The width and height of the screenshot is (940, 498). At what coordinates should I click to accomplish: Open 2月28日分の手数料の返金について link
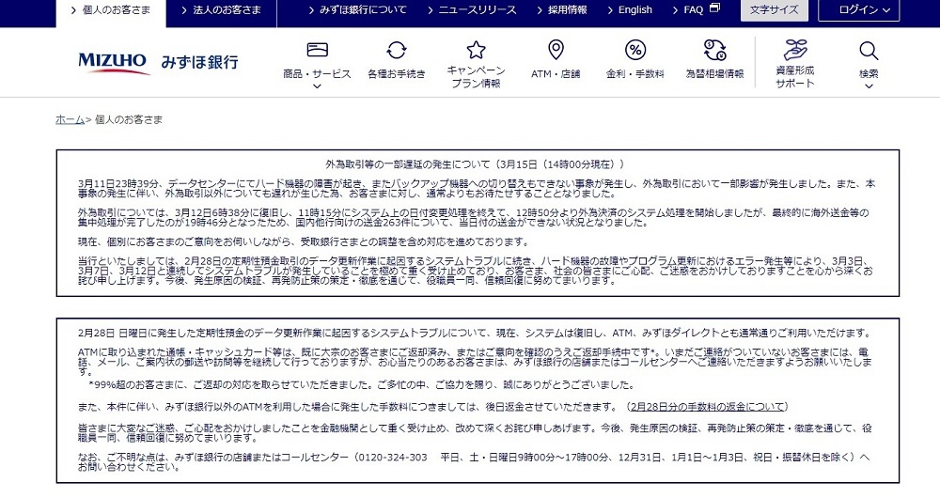(708, 406)
